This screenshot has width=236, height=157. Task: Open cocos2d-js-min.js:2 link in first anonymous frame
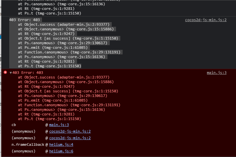70,131
